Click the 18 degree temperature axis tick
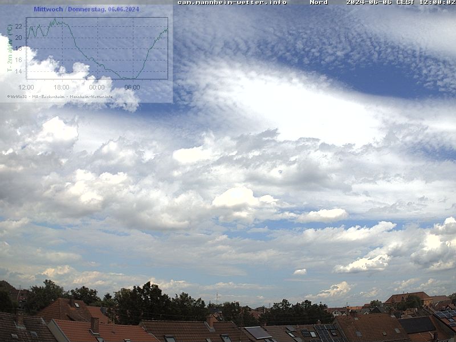Viewport: 456px width, 342px height. pos(19,49)
